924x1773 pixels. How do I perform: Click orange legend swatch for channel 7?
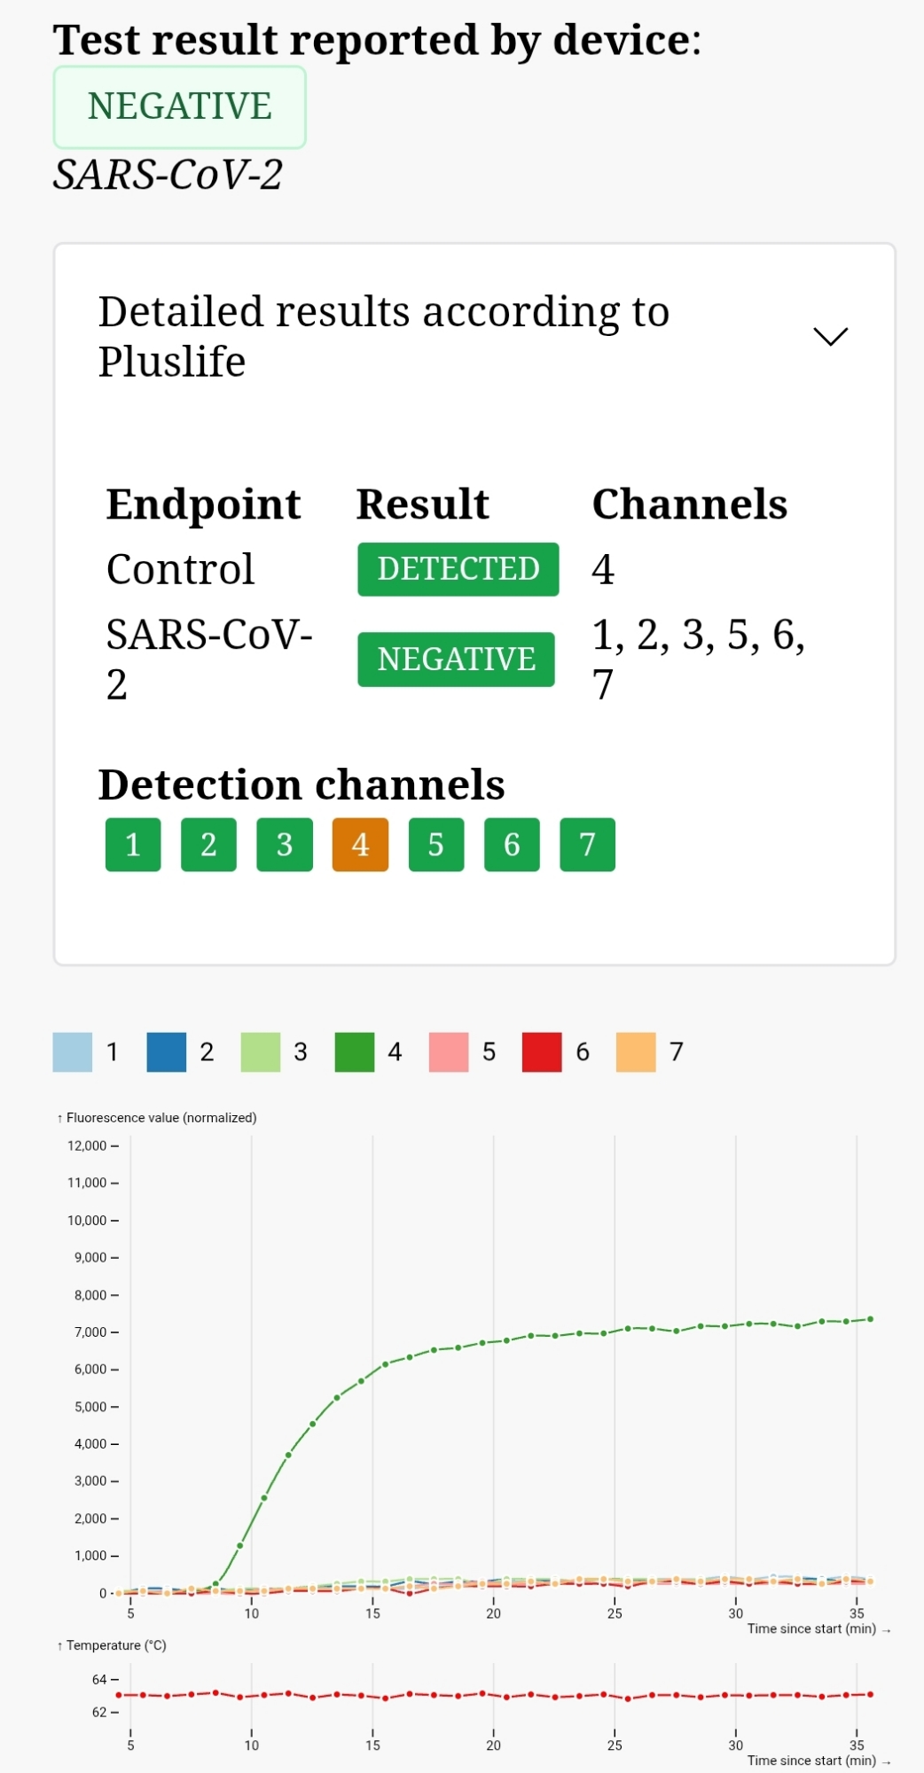(x=636, y=1051)
